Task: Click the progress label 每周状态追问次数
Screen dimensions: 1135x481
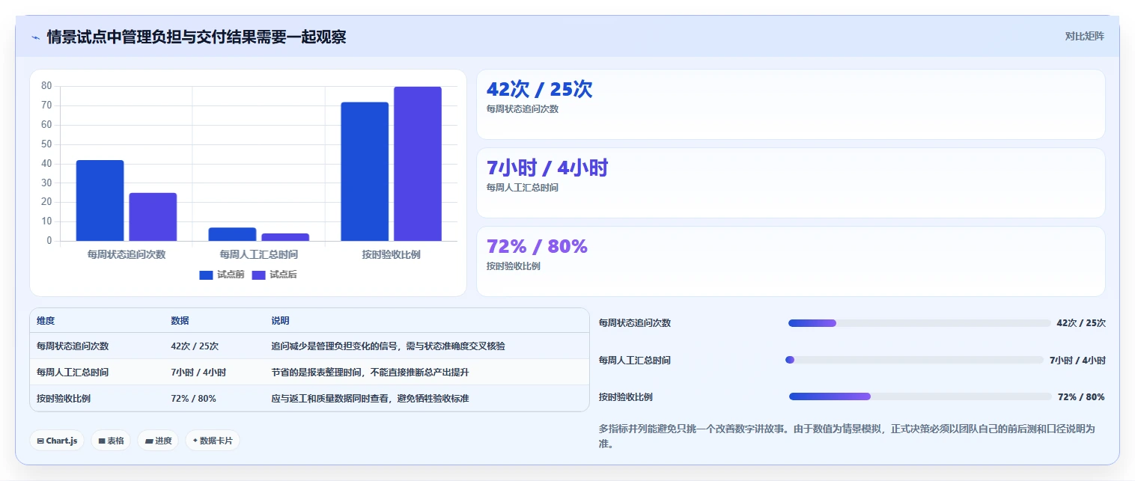Action: (x=635, y=323)
